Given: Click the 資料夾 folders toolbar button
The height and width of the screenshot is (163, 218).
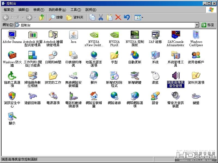Looking at the screenshot, I should [75, 17].
